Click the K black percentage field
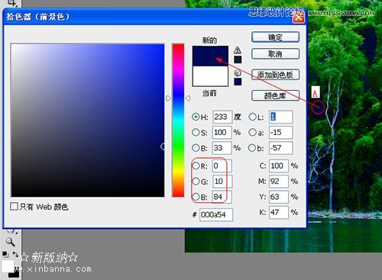The width and height of the screenshot is (382, 280). (x=279, y=212)
